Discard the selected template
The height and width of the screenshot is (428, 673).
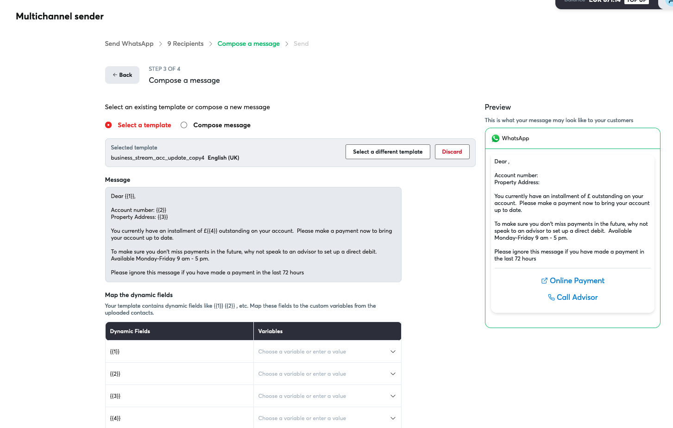point(452,152)
